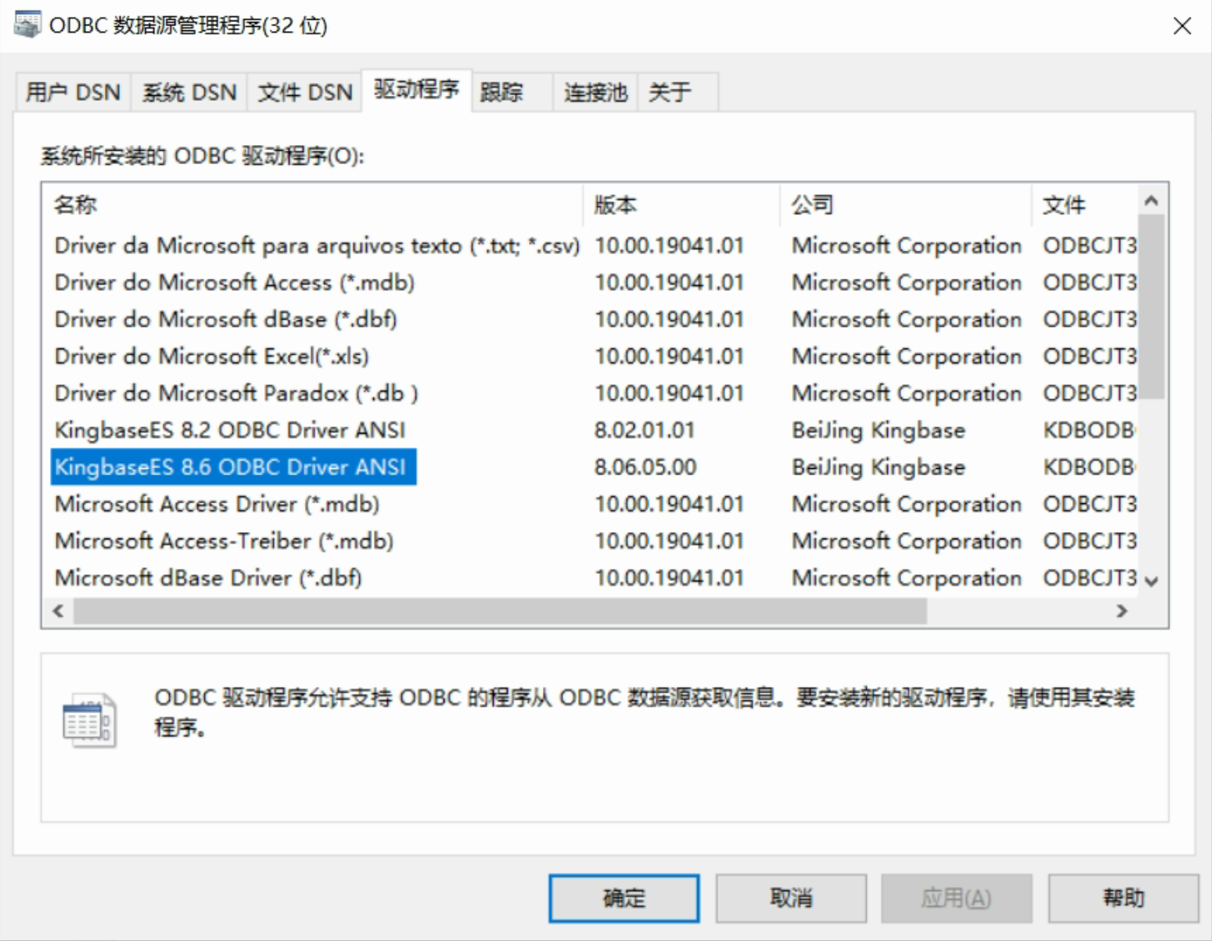Close the ODBC administrator window
The width and height of the screenshot is (1212, 941).
click(x=1182, y=25)
